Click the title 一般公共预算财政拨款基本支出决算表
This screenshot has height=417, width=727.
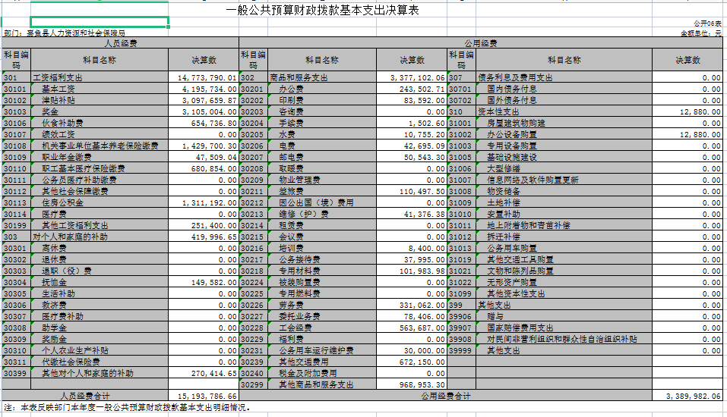pyautogui.click(x=322, y=10)
